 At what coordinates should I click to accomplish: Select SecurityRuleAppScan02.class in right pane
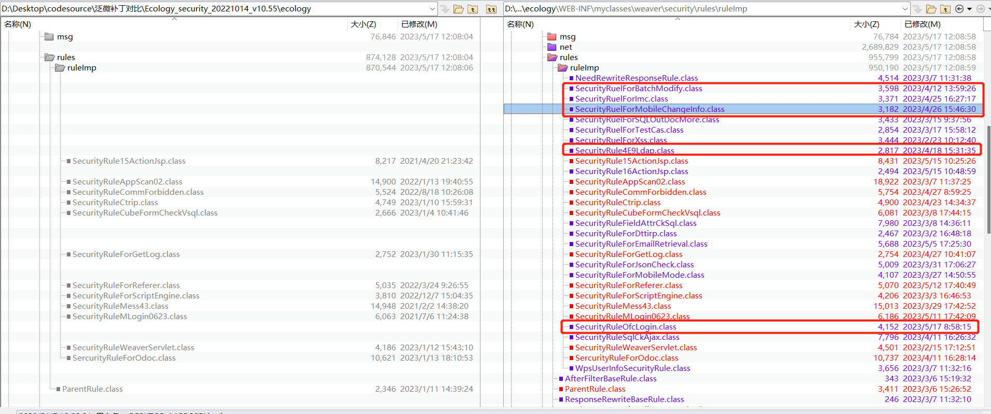click(630, 182)
